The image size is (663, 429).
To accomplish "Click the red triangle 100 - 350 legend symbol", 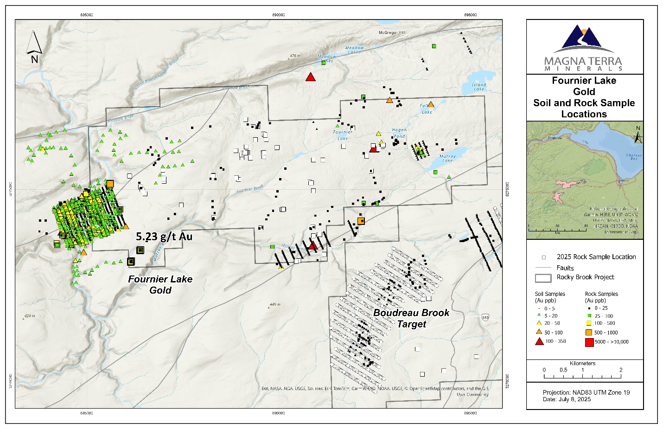I will [x=539, y=341].
